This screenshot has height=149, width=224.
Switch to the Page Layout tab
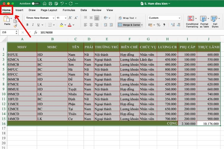click(x=49, y=10)
